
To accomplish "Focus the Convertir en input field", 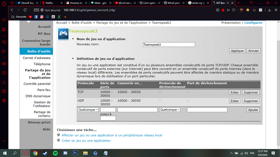I will 137,110.
